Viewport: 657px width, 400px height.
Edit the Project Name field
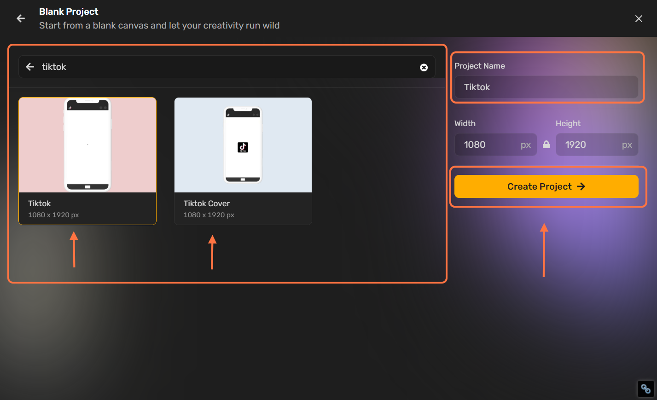tap(546, 87)
